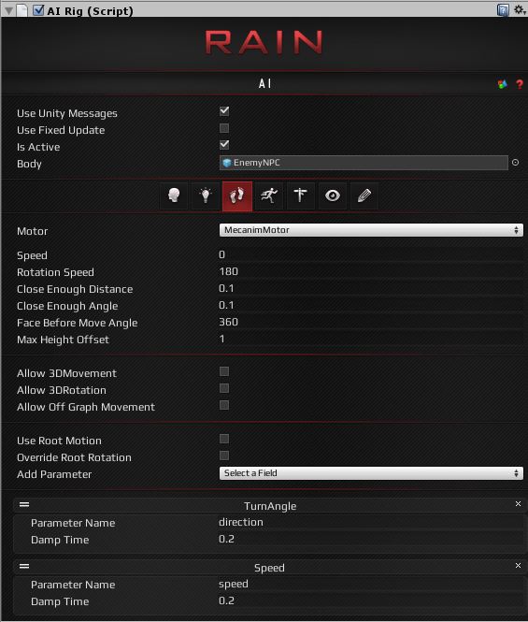
Task: Click the 'Face Before Move Angle' label
Action: click(78, 324)
